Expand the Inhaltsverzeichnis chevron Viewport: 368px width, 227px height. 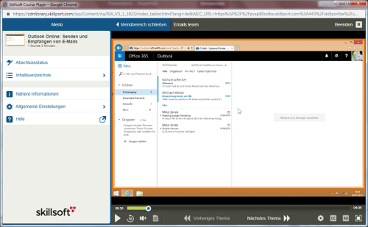point(104,75)
